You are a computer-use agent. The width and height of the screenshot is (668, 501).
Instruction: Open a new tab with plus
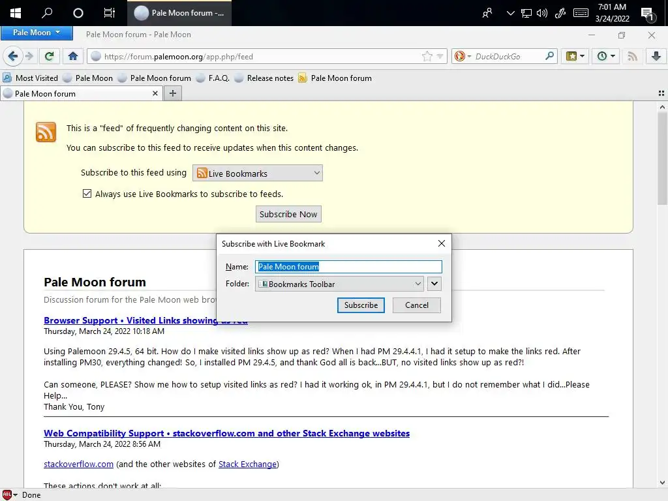(x=172, y=93)
